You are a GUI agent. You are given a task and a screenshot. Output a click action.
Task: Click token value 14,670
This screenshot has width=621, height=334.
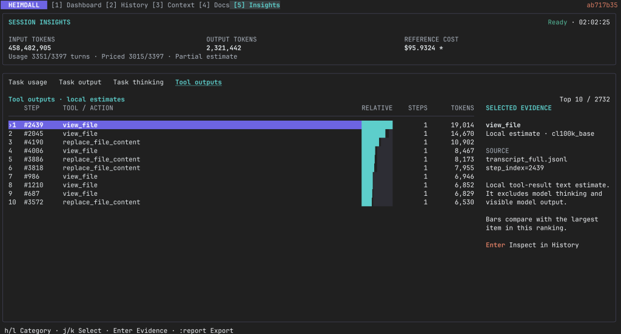pyautogui.click(x=463, y=134)
